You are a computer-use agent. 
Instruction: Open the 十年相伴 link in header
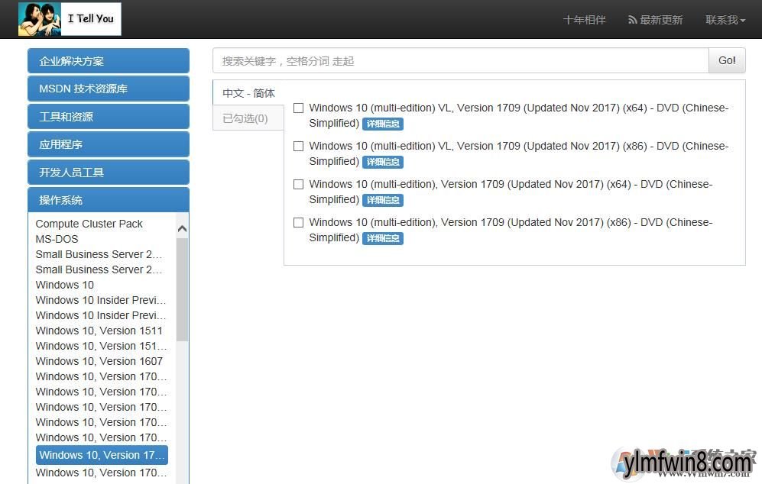(x=584, y=20)
